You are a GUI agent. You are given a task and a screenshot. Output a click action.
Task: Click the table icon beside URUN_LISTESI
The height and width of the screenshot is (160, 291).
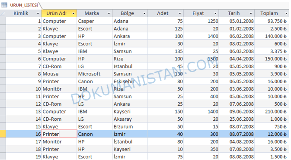tap(4, 5)
